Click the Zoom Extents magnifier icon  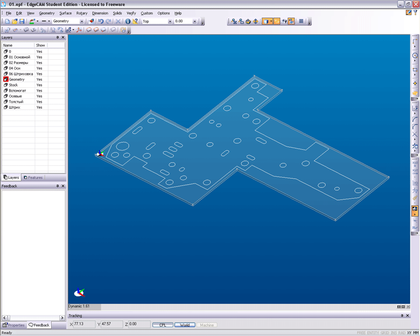click(x=234, y=22)
